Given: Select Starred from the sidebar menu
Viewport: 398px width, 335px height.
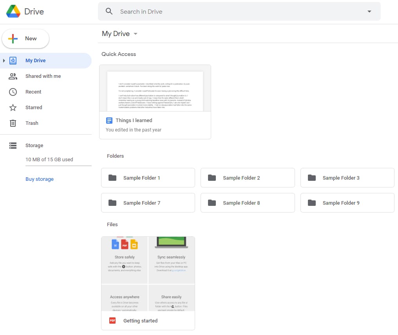Looking at the screenshot, I should [x=34, y=107].
